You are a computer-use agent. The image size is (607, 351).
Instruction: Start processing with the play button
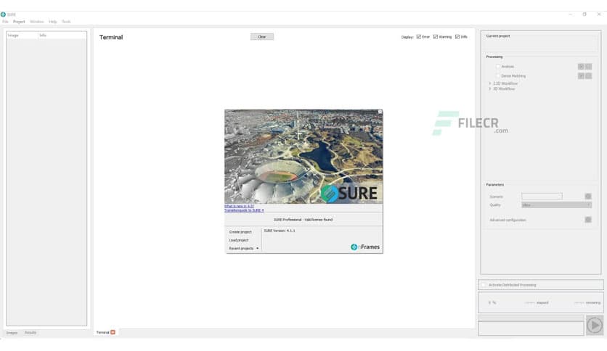tap(595, 325)
